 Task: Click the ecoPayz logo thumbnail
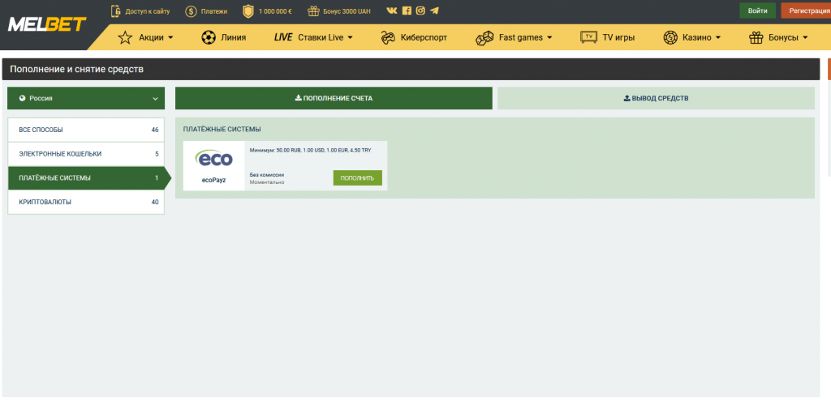pyautogui.click(x=214, y=160)
